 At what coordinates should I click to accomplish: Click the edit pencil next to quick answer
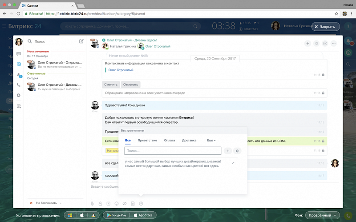233,163
